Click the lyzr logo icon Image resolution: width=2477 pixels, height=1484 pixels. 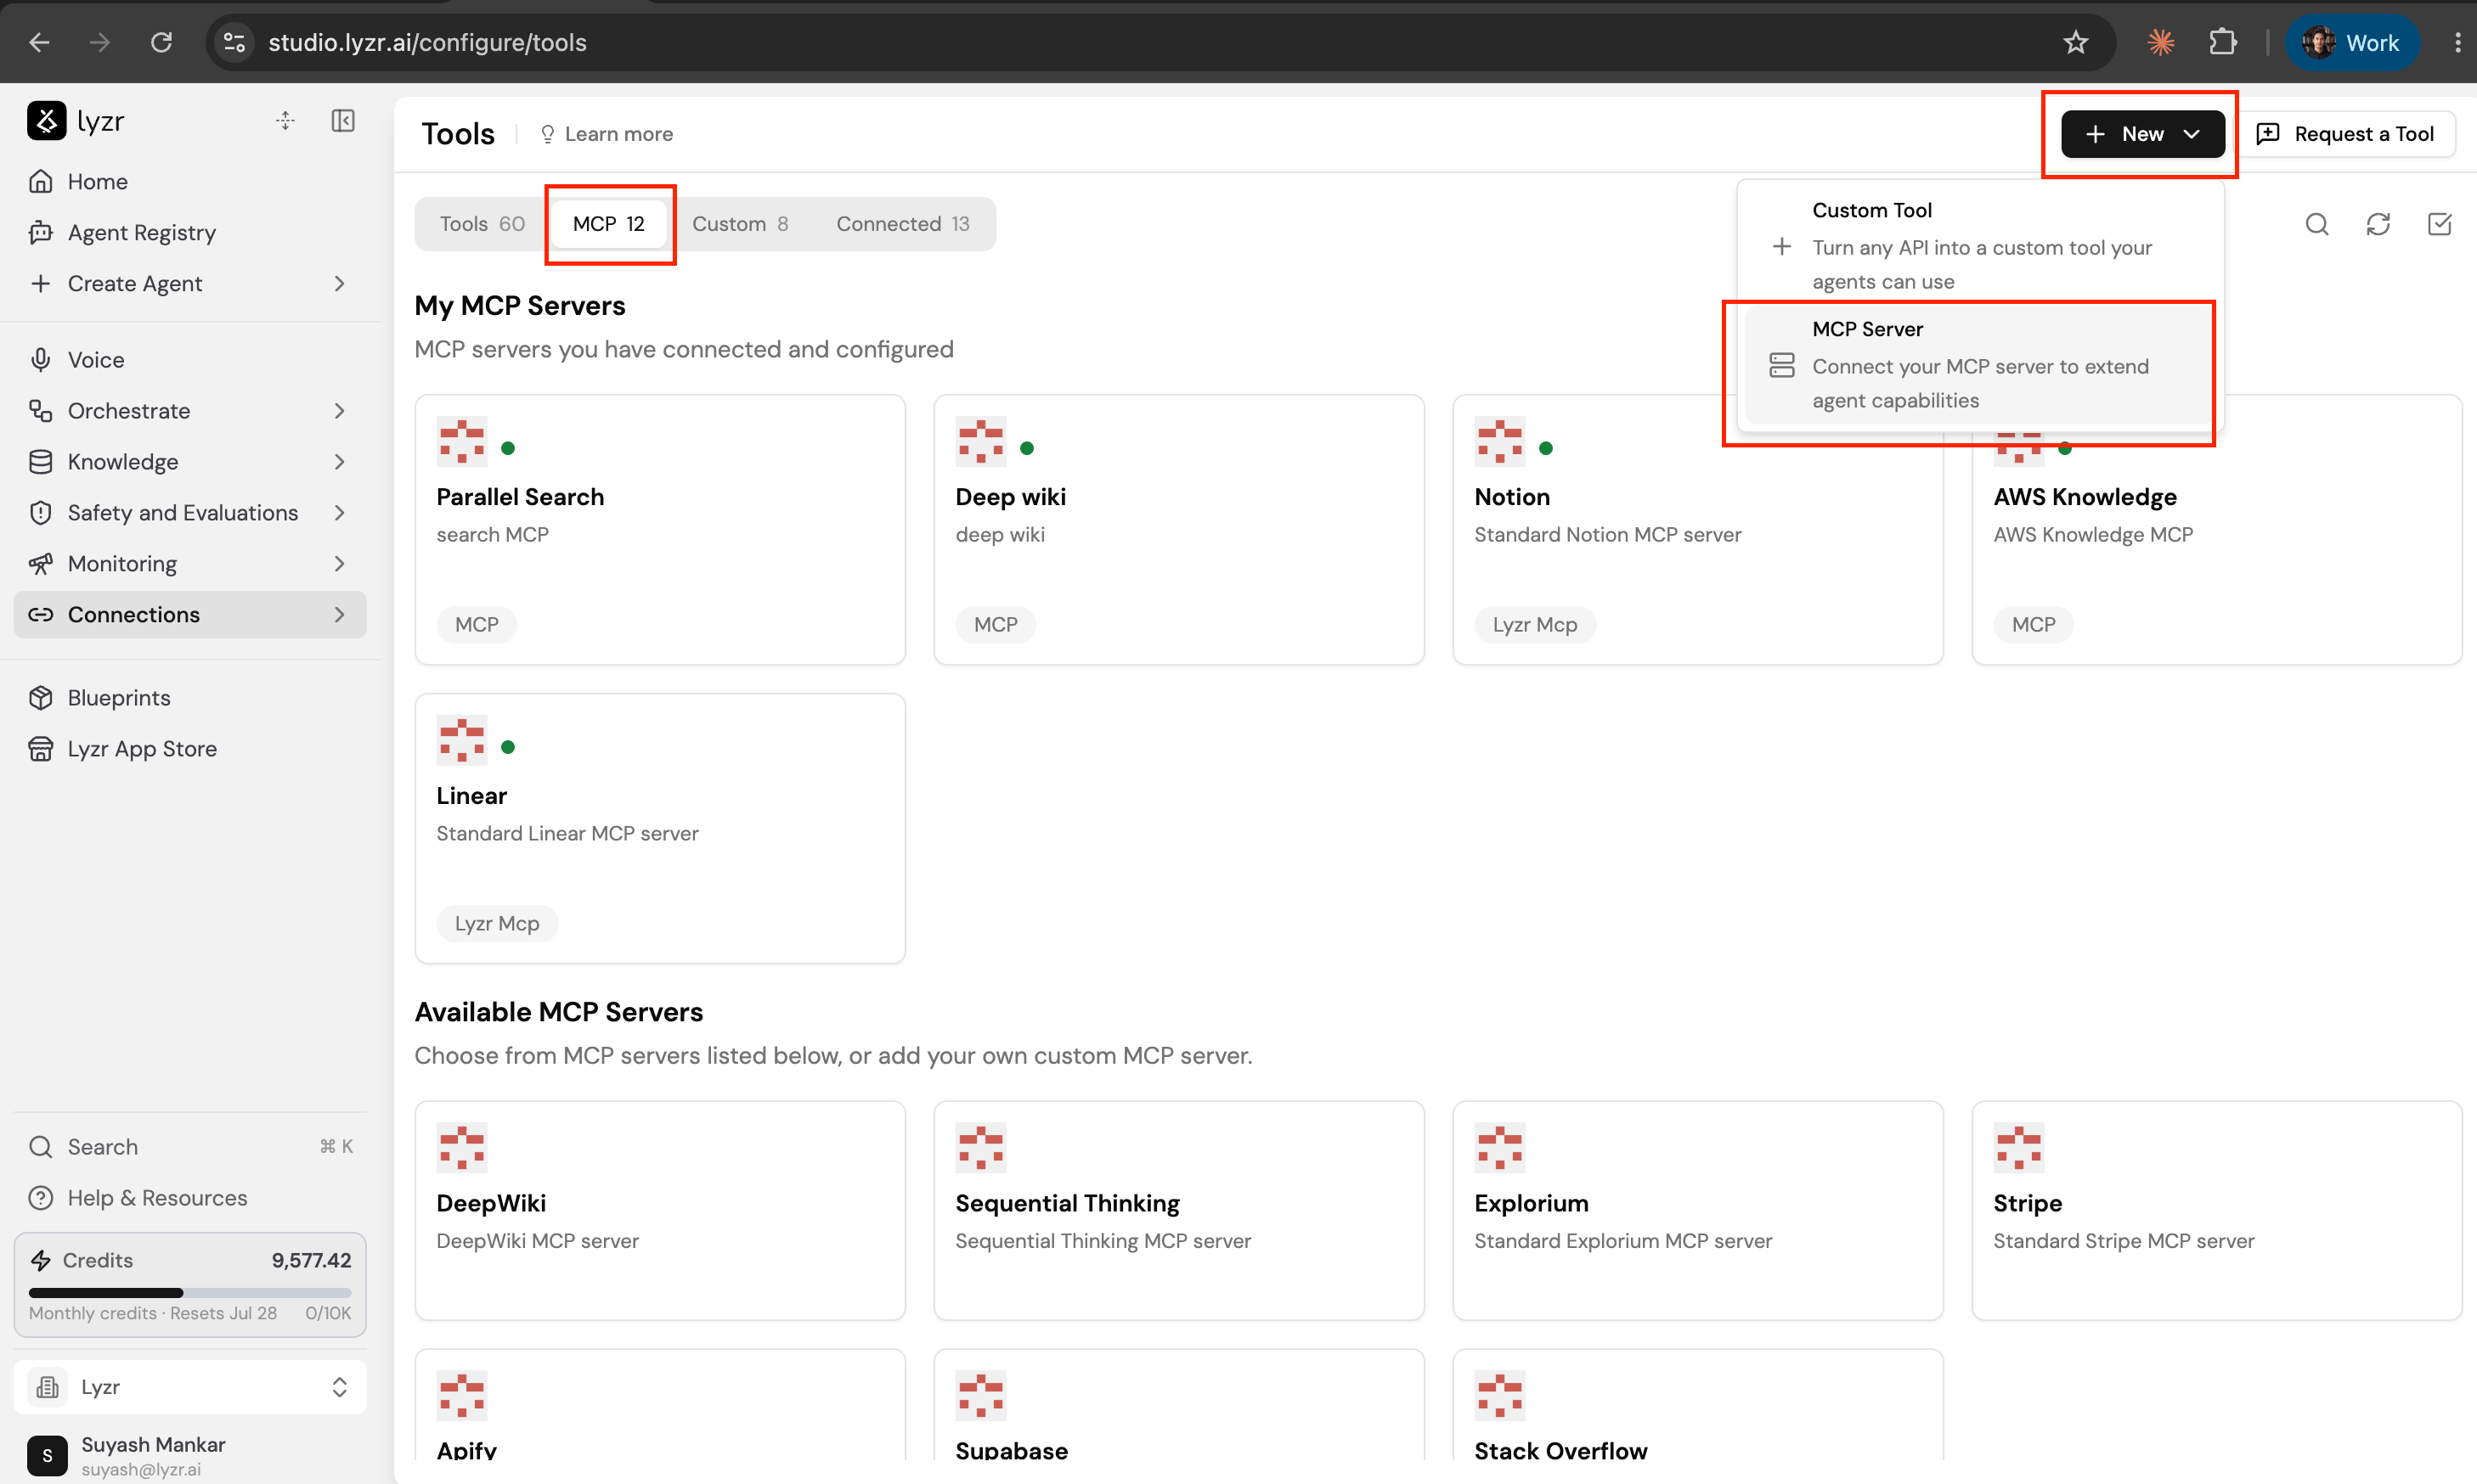(46, 121)
